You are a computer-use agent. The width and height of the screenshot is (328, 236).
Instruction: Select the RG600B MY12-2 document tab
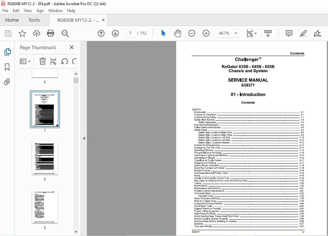(x=78, y=20)
